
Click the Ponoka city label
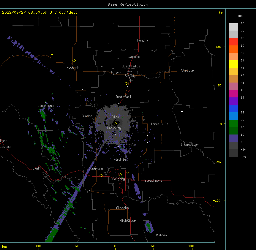143,40
